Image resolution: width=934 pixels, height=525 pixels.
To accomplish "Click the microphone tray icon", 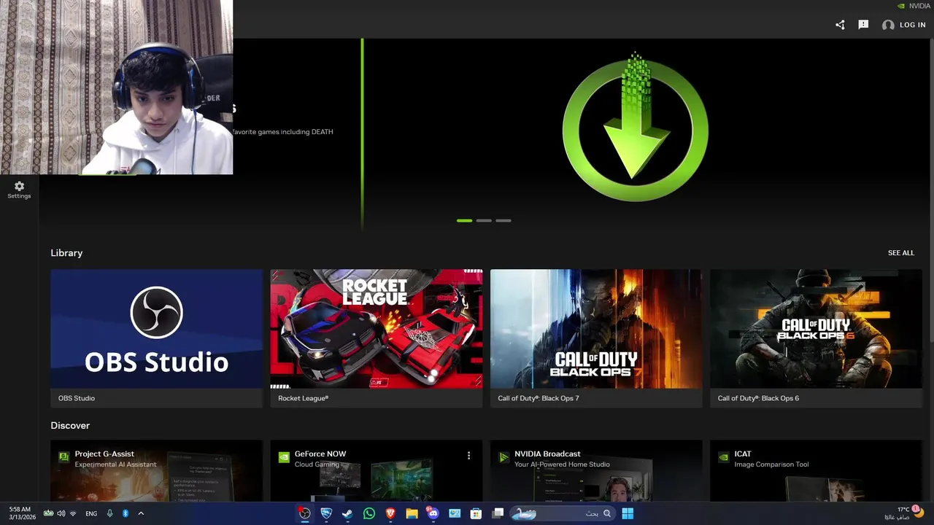I will coord(109,513).
